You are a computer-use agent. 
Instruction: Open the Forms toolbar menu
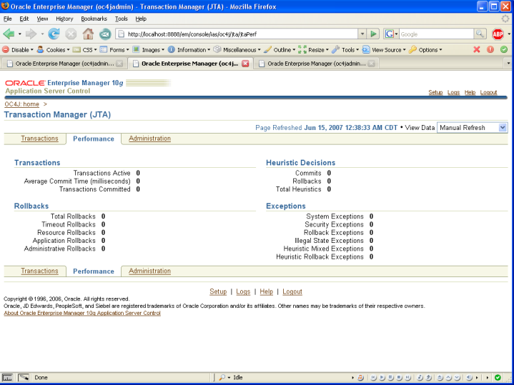(114, 50)
